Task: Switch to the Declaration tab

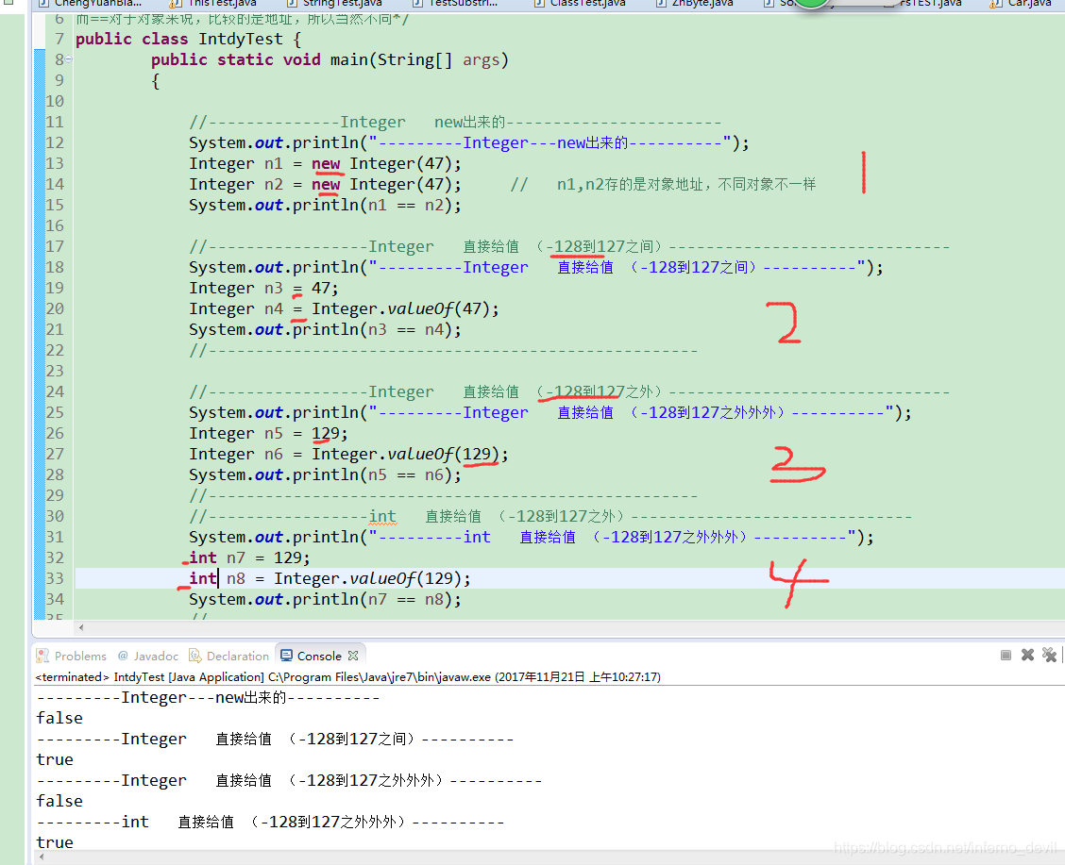Action: pyautogui.click(x=228, y=656)
